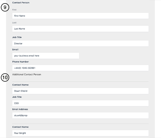
Task: Click the Email Address label
Action: tap(20, 109)
